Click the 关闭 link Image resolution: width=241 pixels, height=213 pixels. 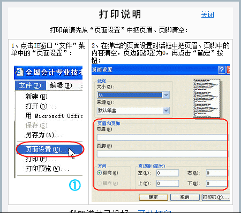coord(208,14)
